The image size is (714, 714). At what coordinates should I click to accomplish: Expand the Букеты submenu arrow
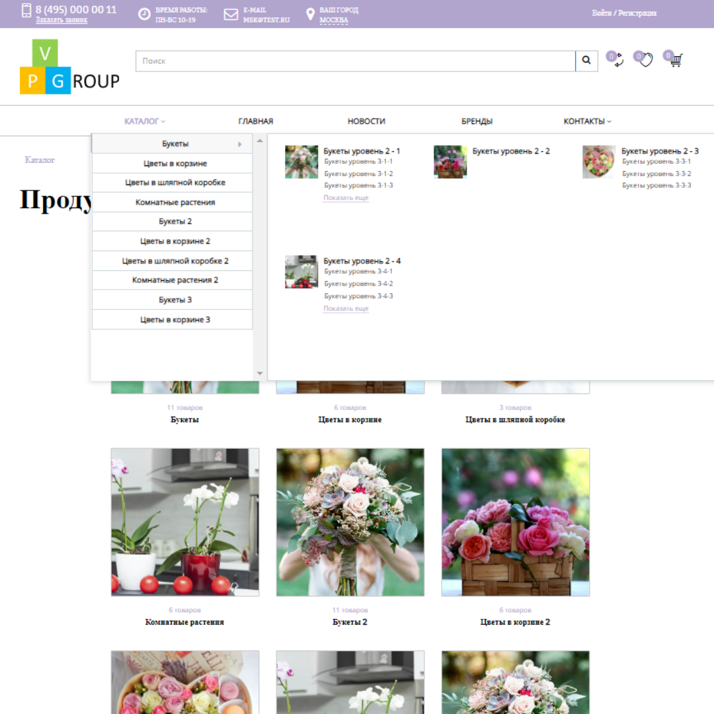click(239, 144)
